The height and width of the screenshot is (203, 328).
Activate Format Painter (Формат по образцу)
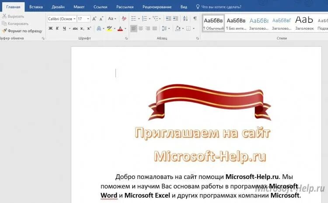pos(22,31)
